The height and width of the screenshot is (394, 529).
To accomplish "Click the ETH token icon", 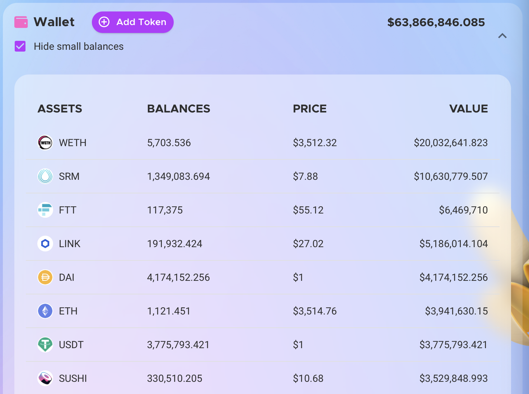I will pyautogui.click(x=45, y=311).
